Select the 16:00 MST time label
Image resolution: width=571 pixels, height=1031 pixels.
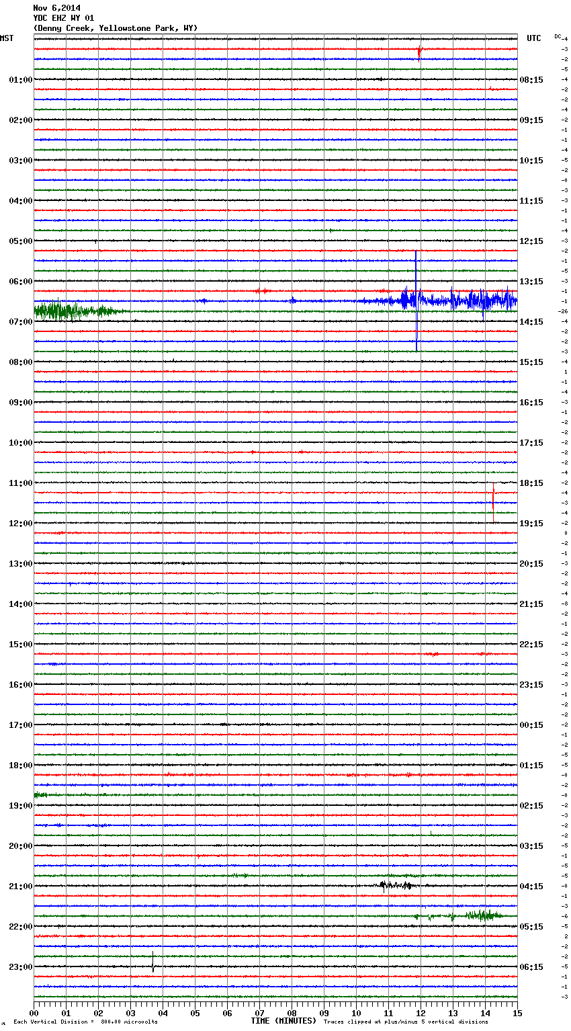pyautogui.click(x=21, y=685)
